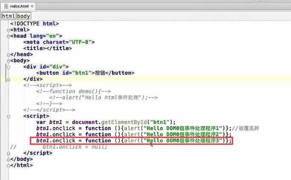Select the index.html editor tab
The width and height of the screenshot is (291, 180).
coord(18,6)
